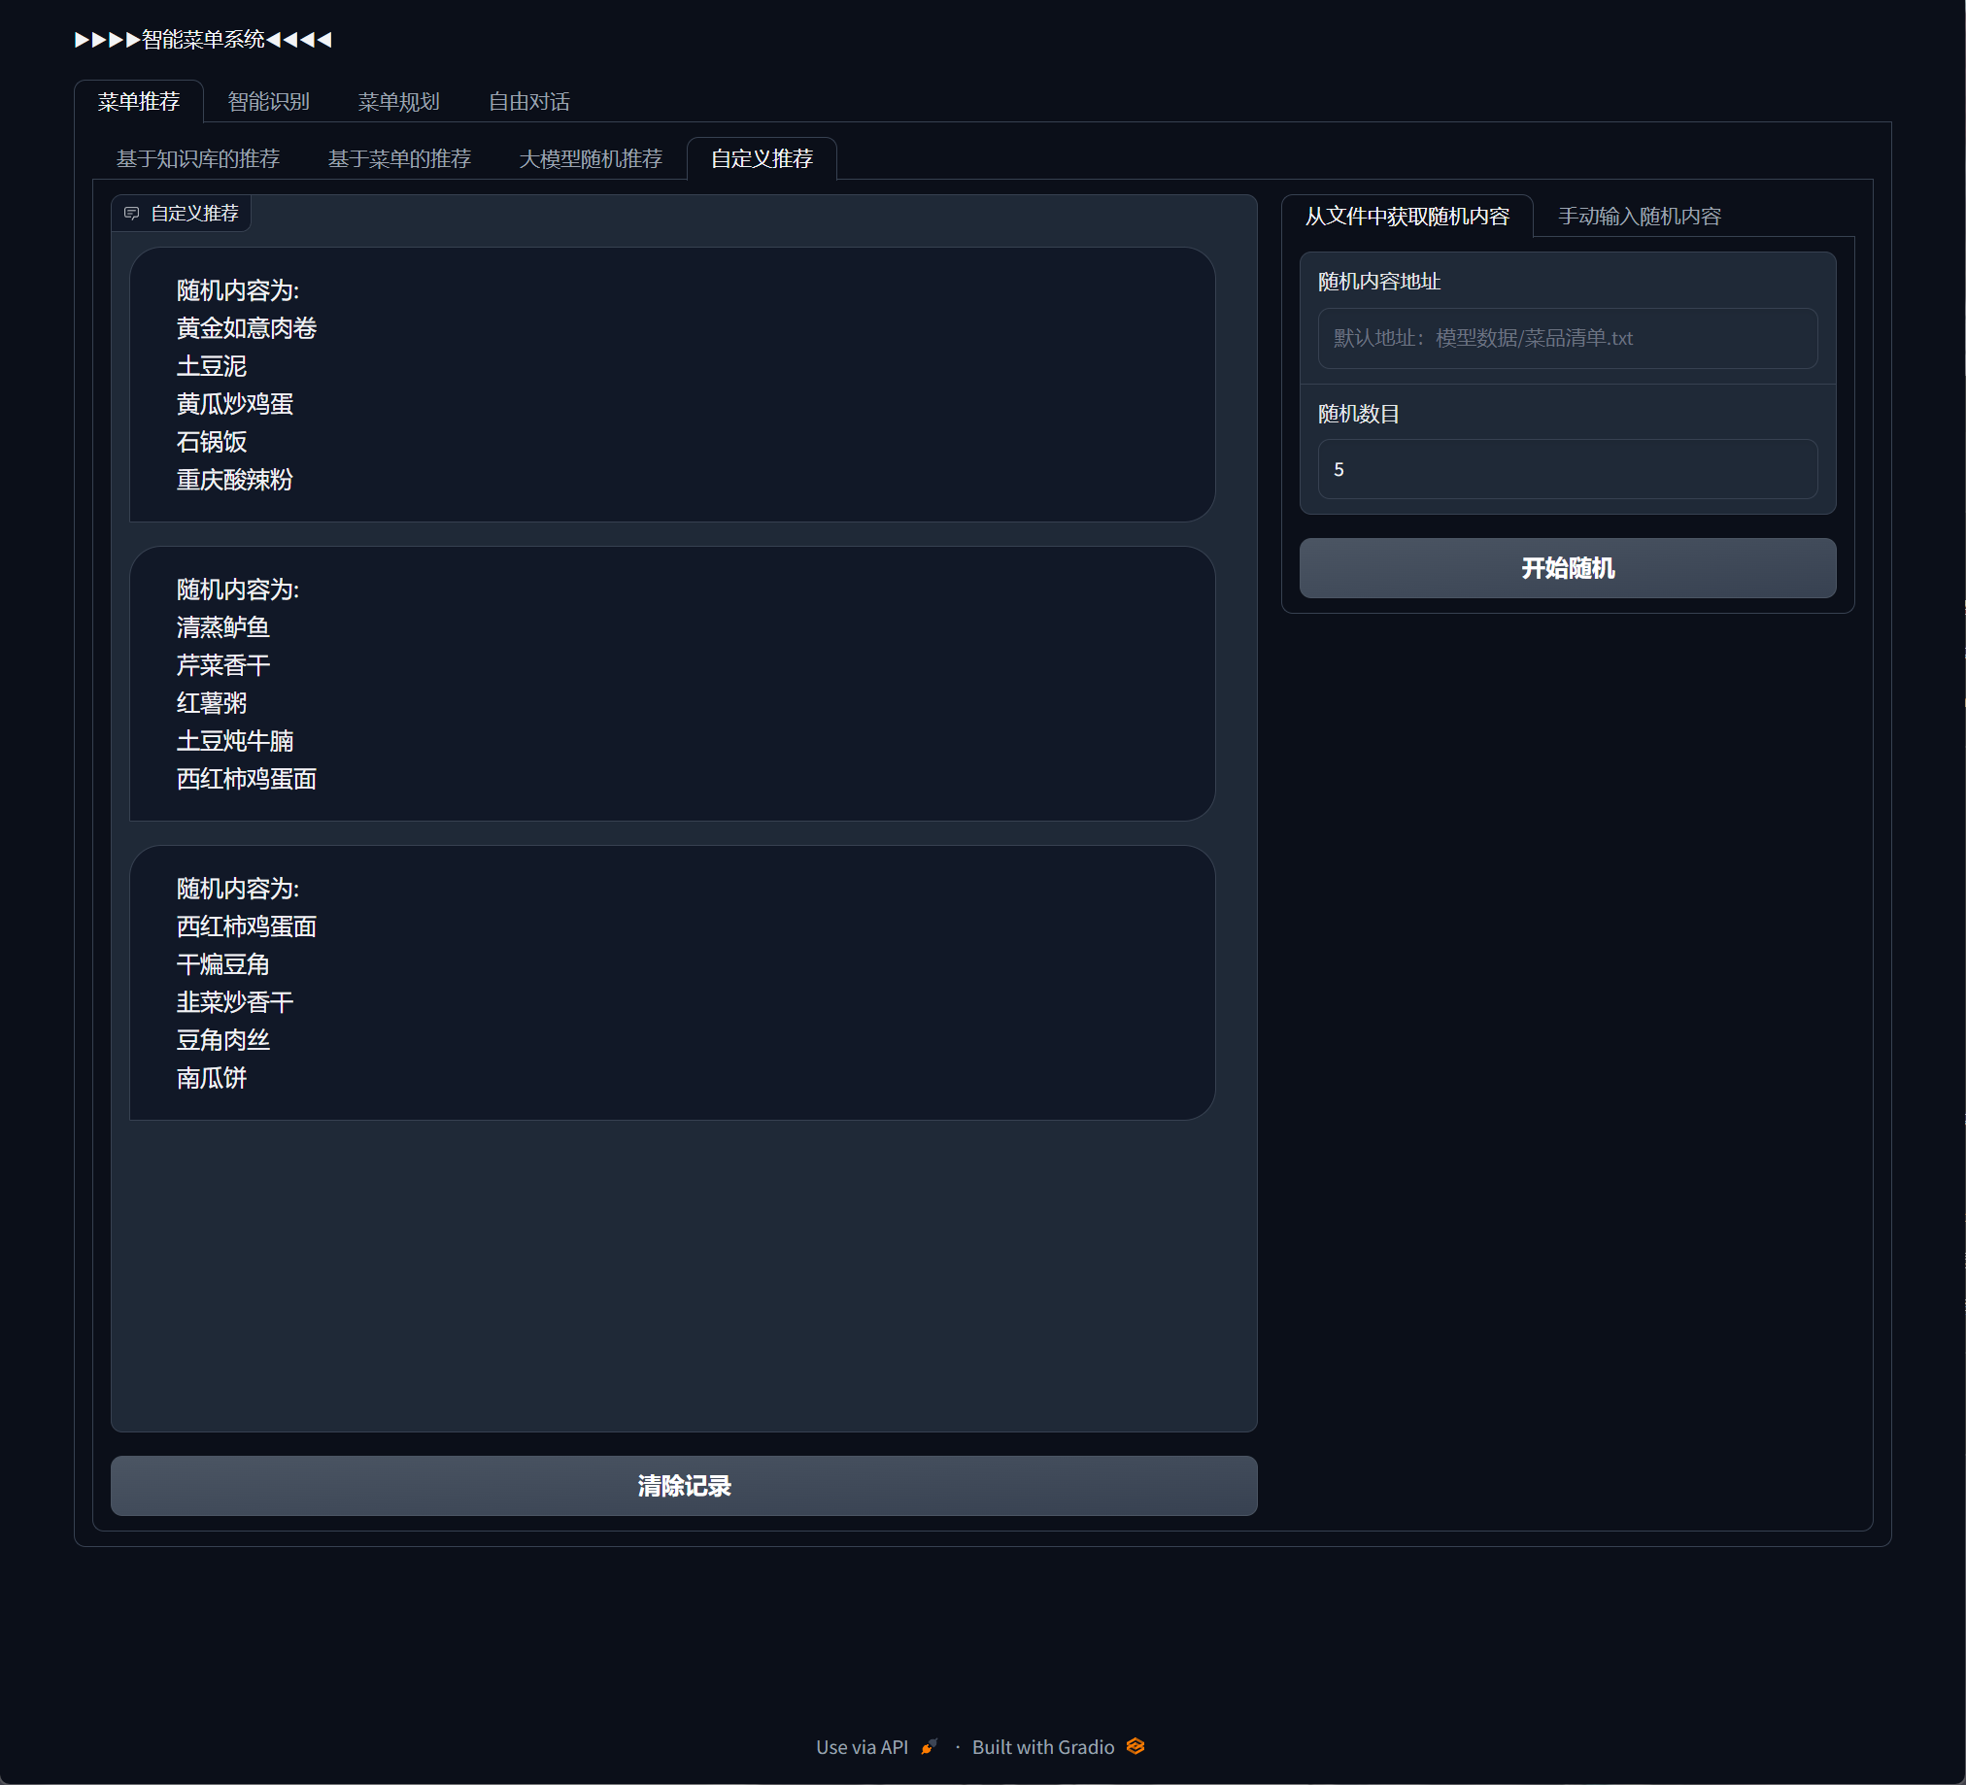
Task: Click the 清蒸鲈鱼 text
Action: [223, 627]
